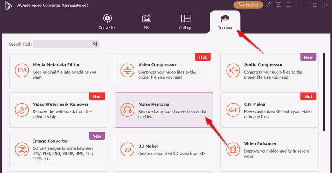Click the 3D Maker icon
The height and width of the screenshot is (173, 332).
(127, 149)
